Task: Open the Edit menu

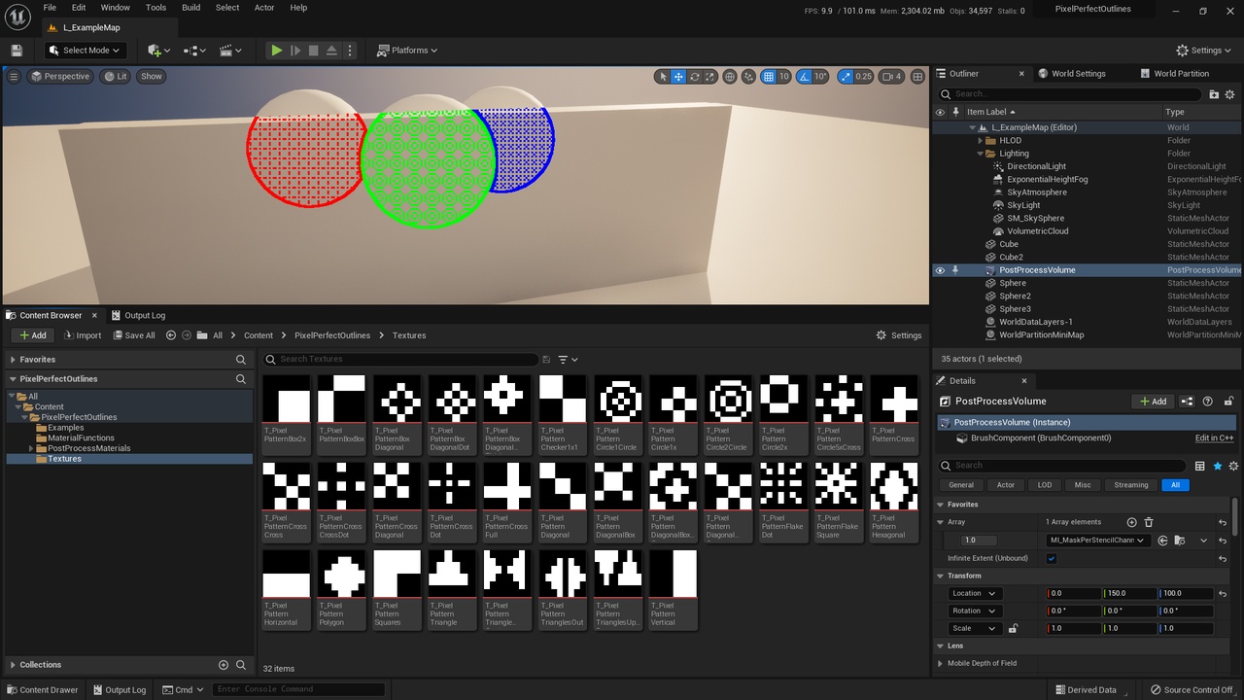Action: (x=79, y=8)
